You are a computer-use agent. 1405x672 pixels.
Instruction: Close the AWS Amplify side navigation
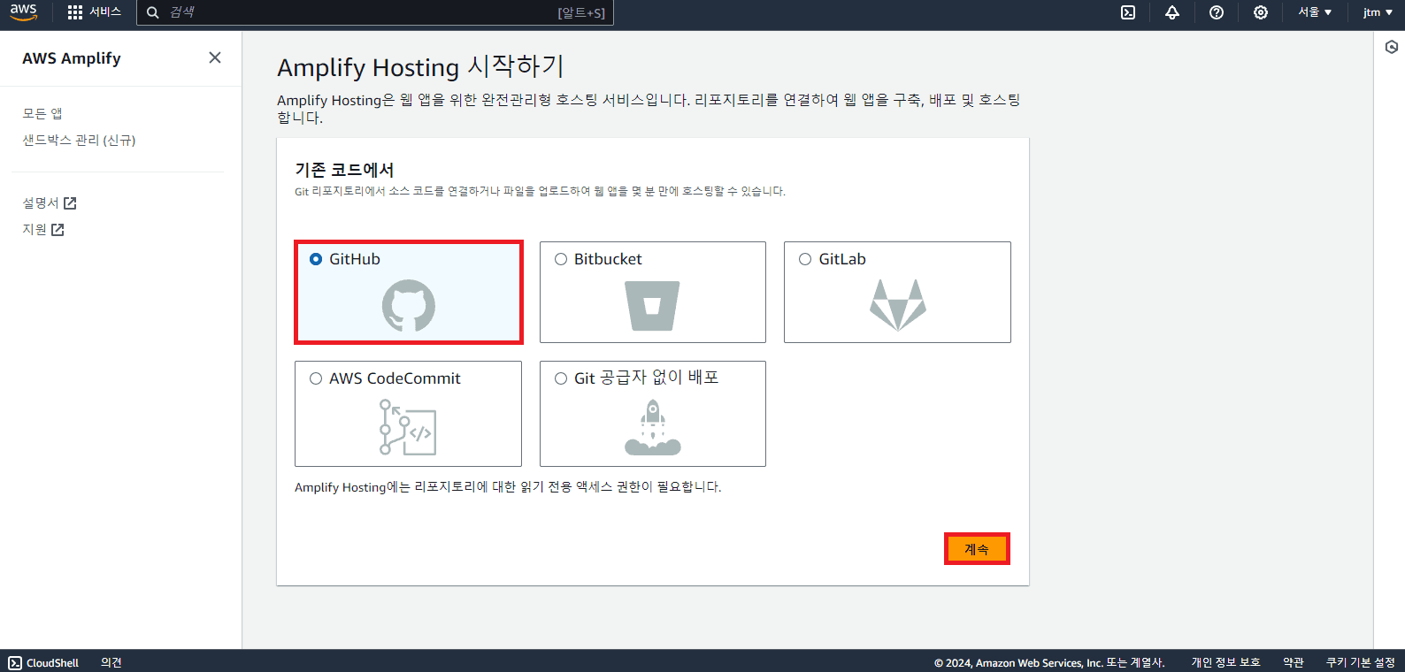(215, 57)
